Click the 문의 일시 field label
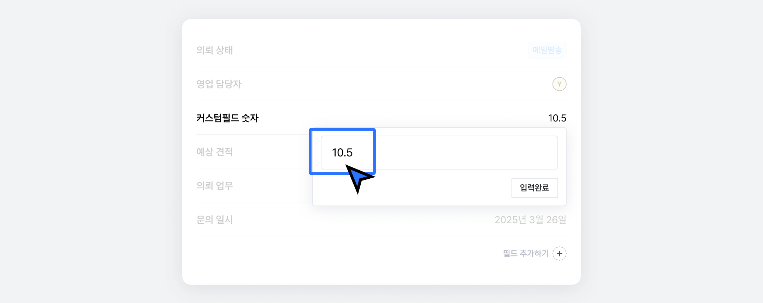This screenshot has height=303, width=763. pyautogui.click(x=214, y=220)
